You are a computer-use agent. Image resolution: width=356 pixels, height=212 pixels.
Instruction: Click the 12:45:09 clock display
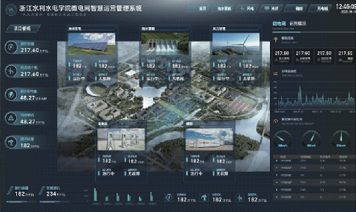pos(345,7)
